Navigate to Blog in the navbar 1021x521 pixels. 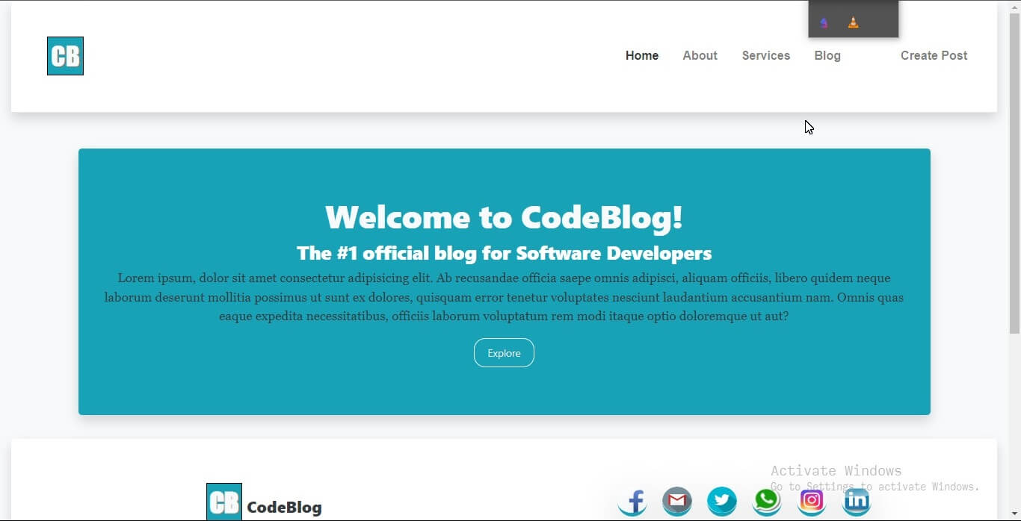click(x=827, y=55)
